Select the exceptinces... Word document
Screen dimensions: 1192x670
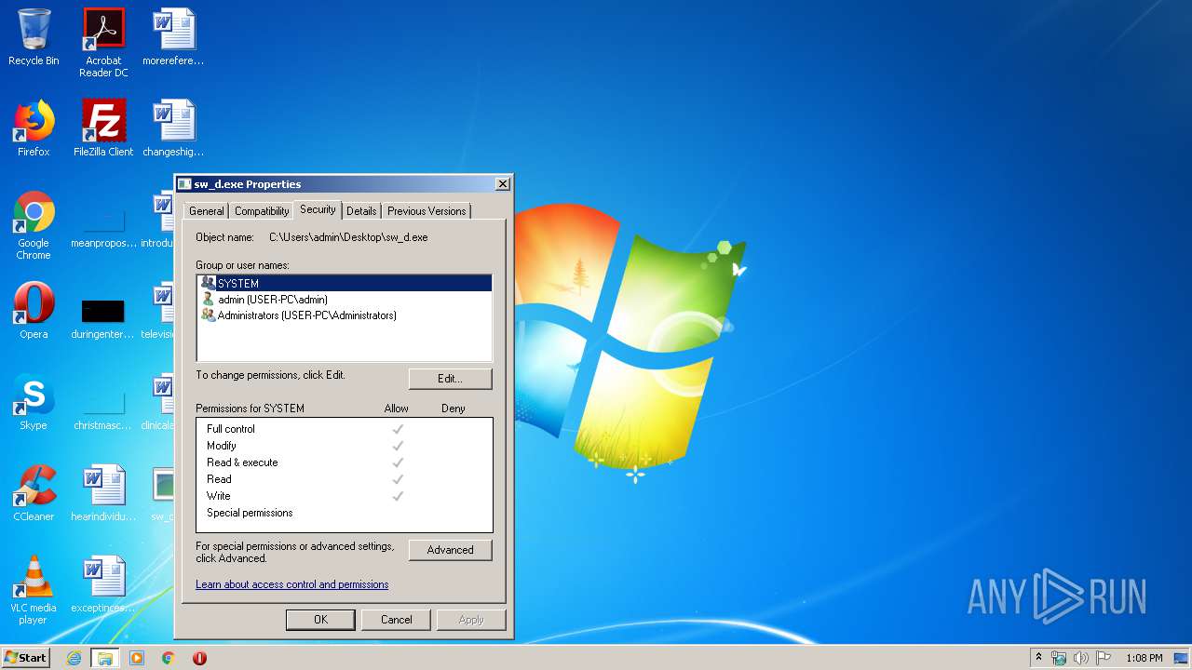(103, 584)
